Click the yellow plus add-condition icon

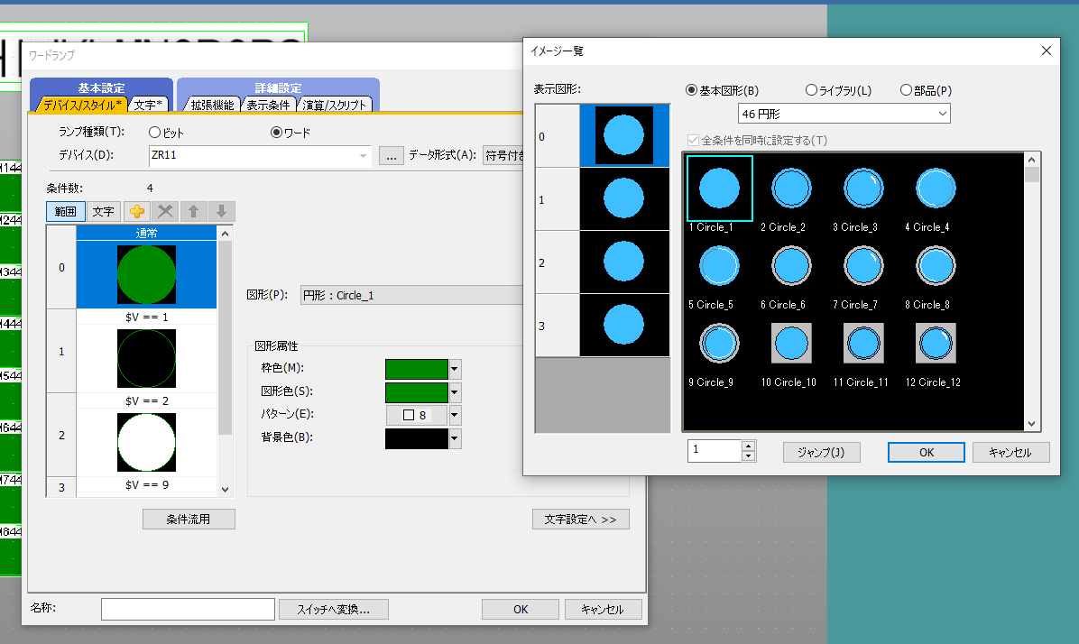click(137, 211)
